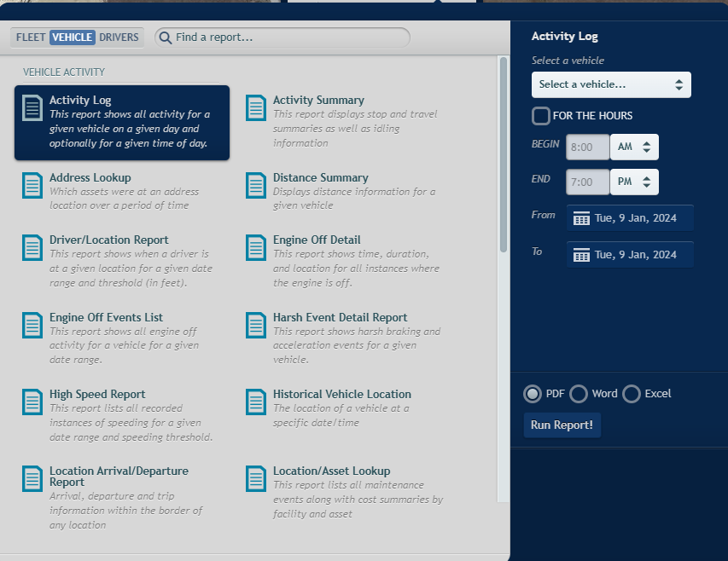
Task: Click the calendar icon beside the From date
Action: 580,217
